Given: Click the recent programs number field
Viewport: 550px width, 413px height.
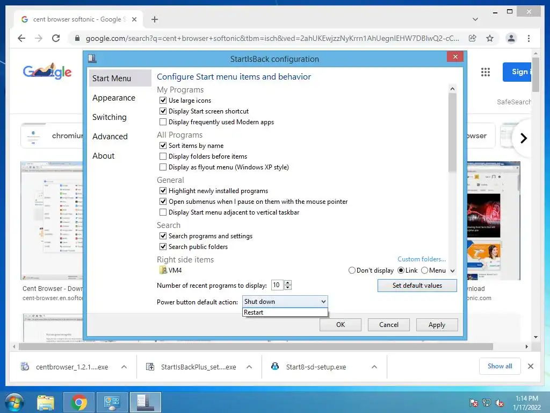Looking at the screenshot, I should coord(278,285).
